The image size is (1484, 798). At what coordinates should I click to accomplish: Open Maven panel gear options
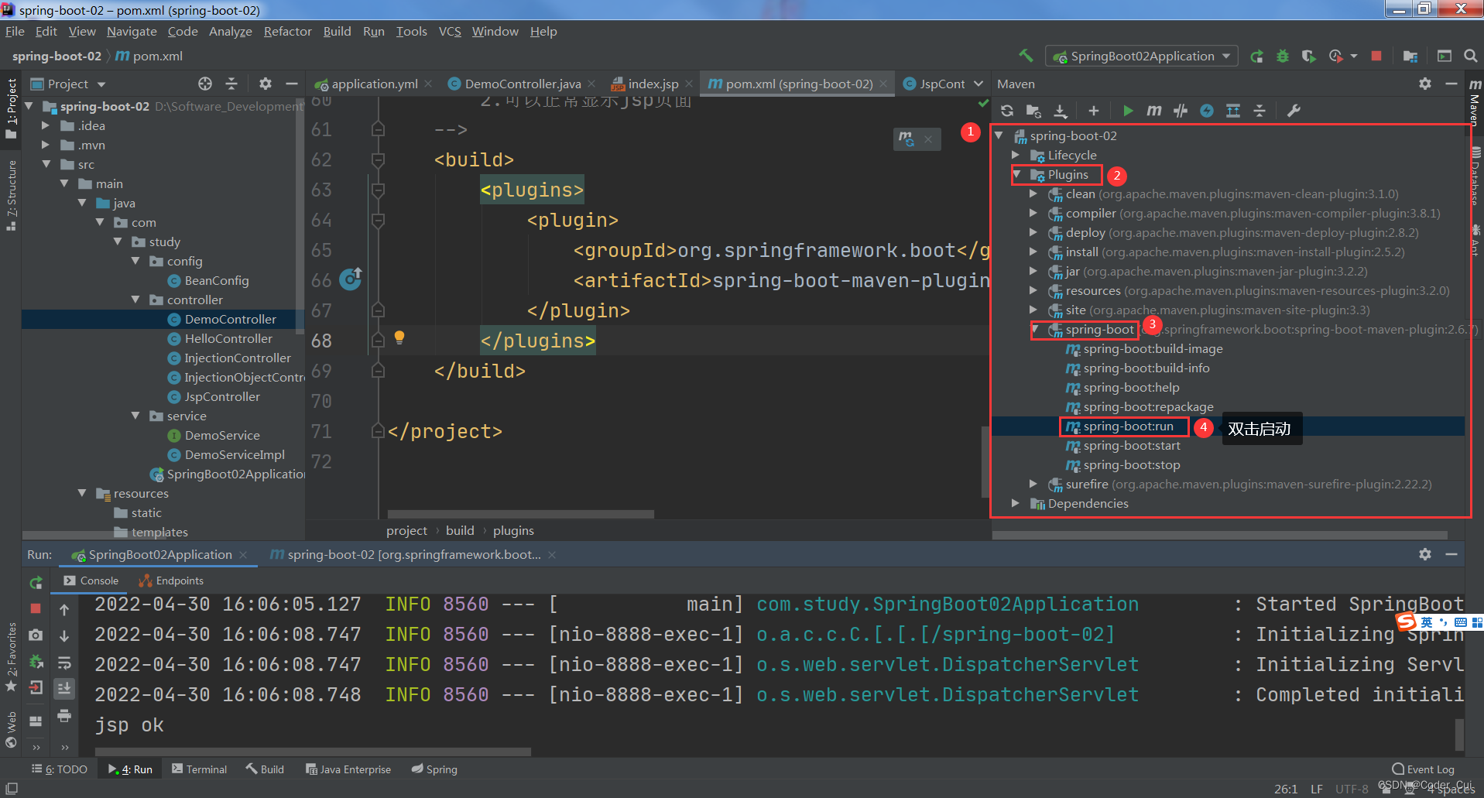point(1425,84)
